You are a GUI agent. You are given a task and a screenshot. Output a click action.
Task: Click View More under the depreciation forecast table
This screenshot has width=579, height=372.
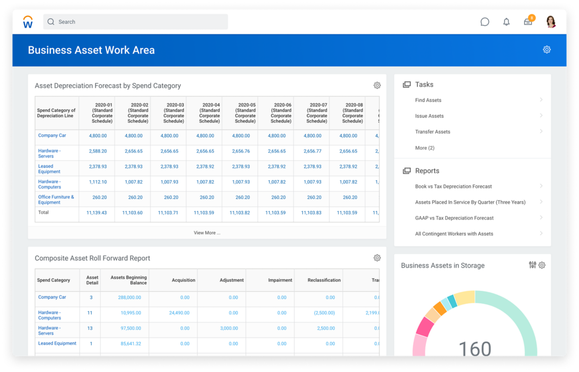point(207,232)
